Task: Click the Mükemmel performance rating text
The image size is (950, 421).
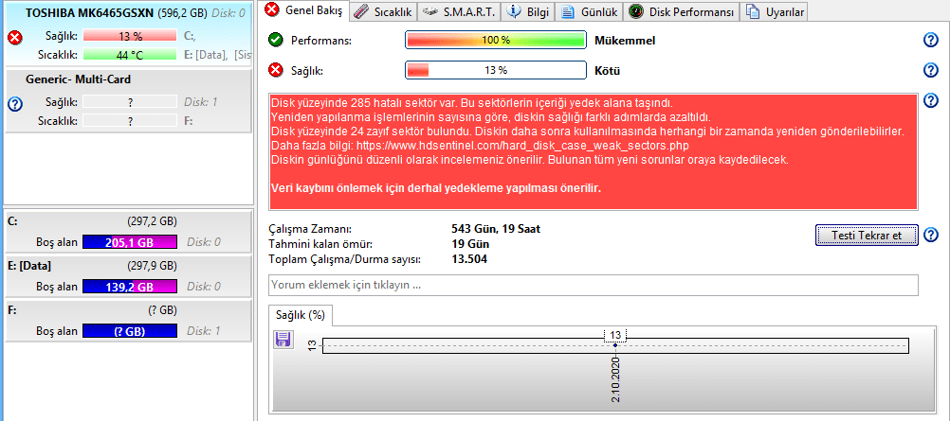Action: [x=625, y=41]
